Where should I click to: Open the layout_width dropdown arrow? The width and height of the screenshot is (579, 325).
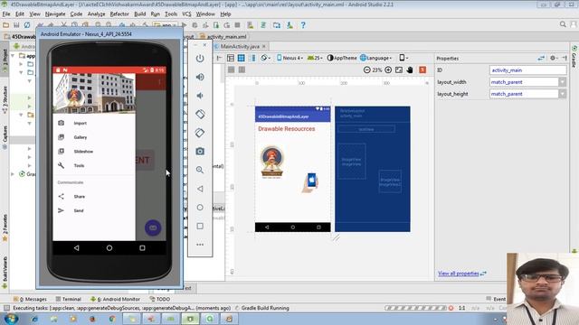tap(562, 82)
